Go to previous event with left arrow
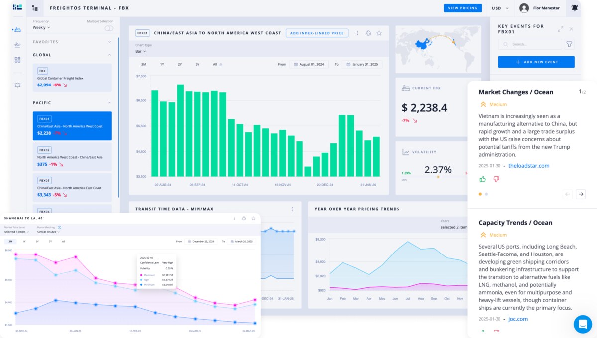This screenshot has width=597, height=338. pyautogui.click(x=567, y=194)
